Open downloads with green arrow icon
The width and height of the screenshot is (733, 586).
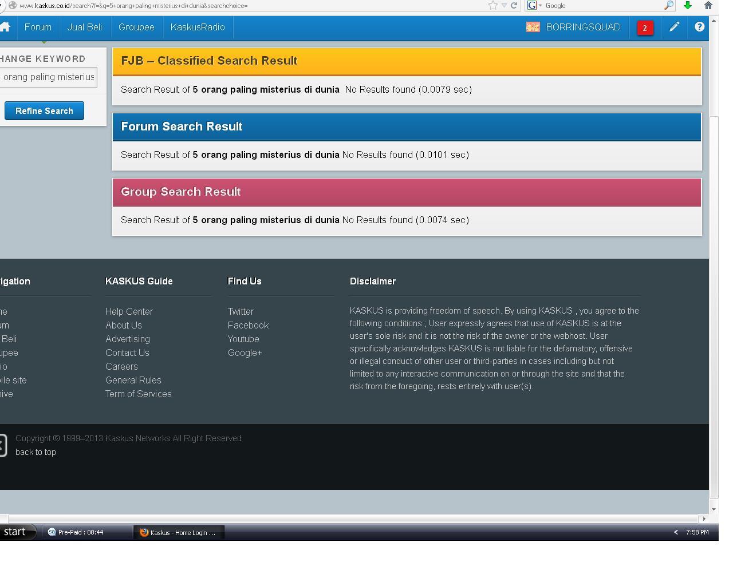click(688, 5)
